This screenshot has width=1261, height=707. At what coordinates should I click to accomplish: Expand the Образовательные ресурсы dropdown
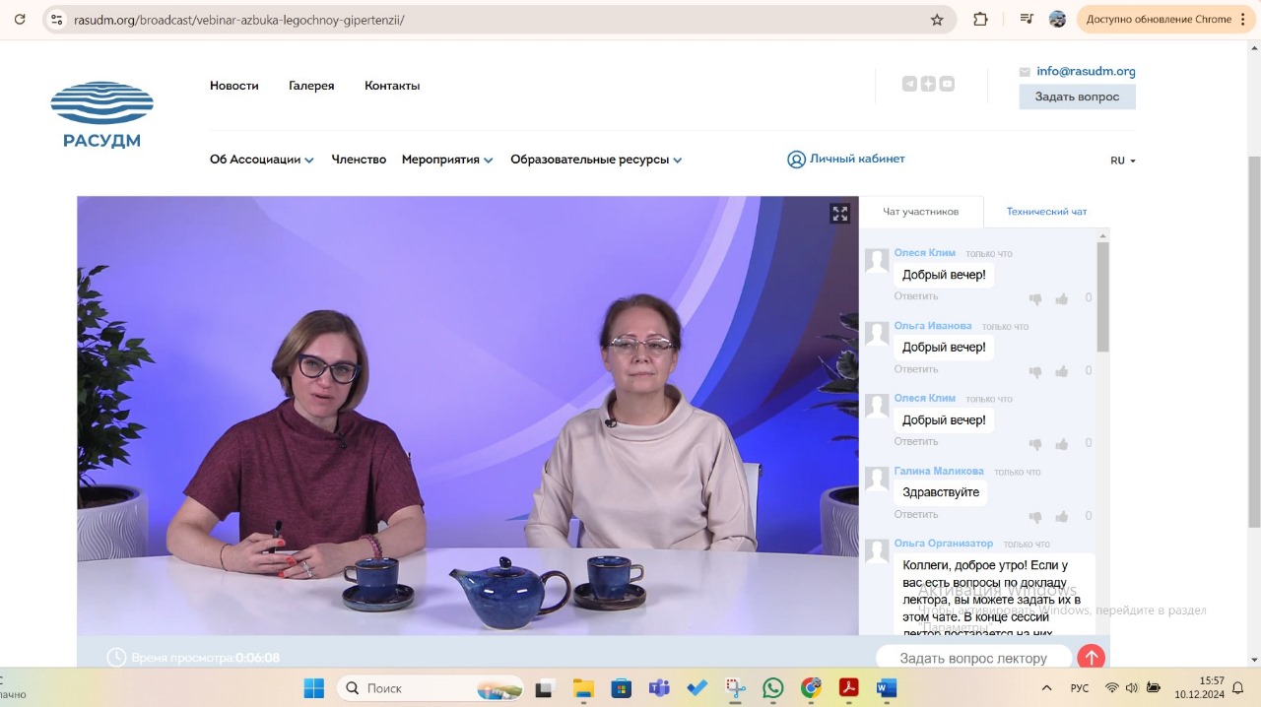coord(596,160)
